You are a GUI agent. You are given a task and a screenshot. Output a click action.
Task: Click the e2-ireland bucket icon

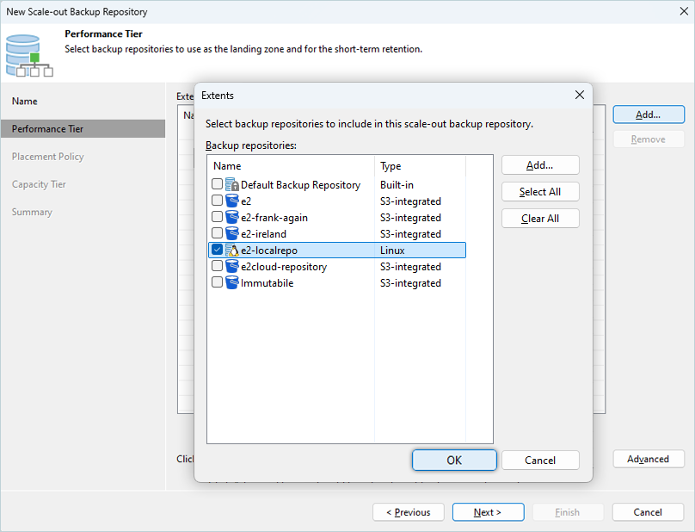tap(232, 234)
